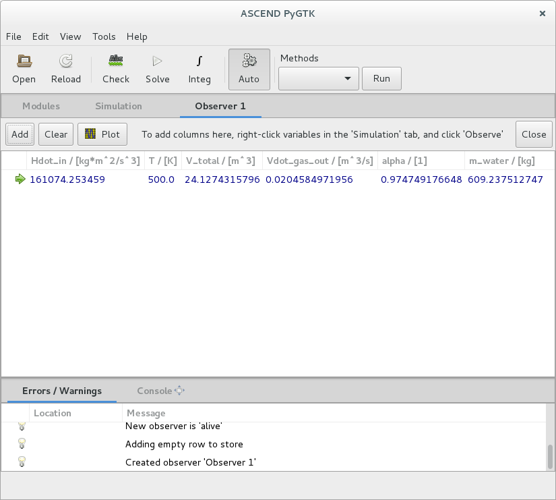Close the Observer 1 tab via Close
The image size is (556, 500).
pyautogui.click(x=533, y=134)
